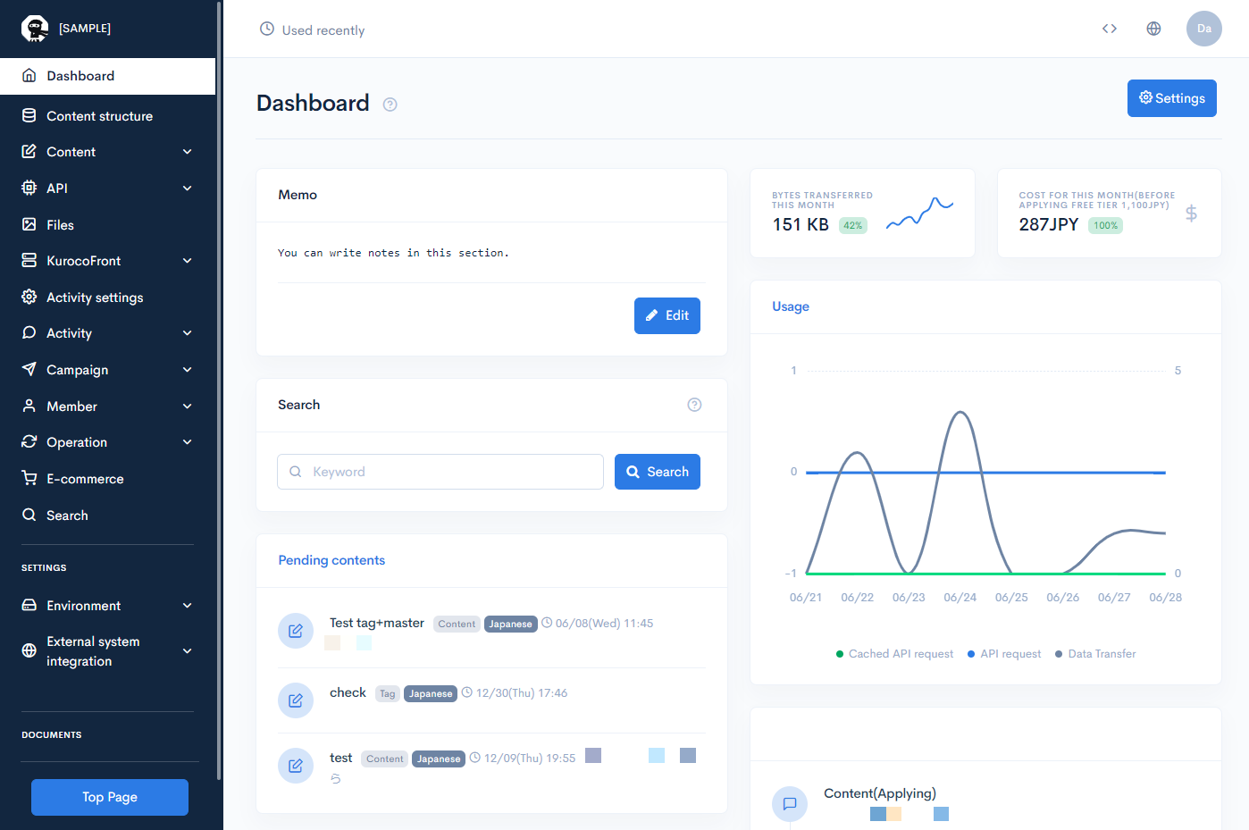Expand the Environment submenu chevron
Screen dimensions: 1249x830
[188, 605]
